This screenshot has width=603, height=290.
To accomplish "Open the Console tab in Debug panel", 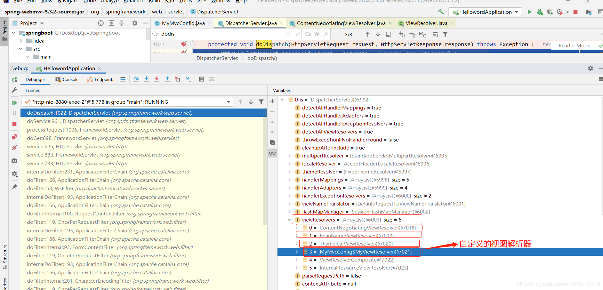I will click(x=67, y=79).
